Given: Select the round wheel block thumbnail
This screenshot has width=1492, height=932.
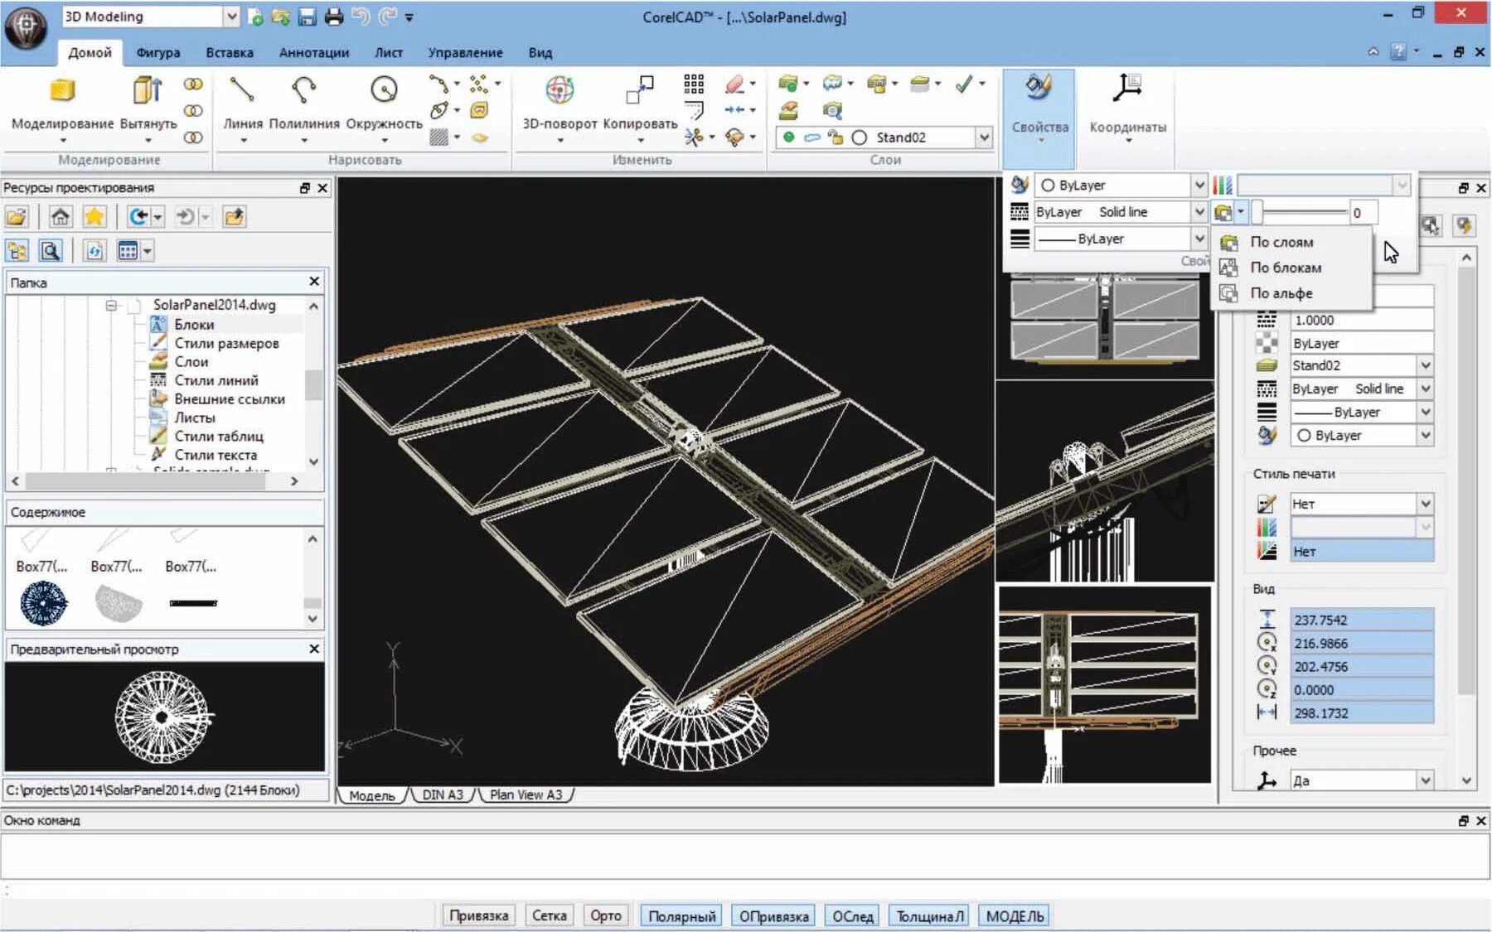Looking at the screenshot, I should 43,602.
